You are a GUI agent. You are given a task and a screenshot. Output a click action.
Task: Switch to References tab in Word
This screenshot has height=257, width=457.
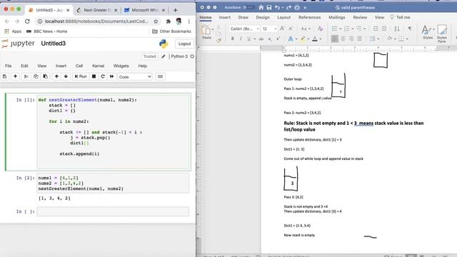pyautogui.click(x=309, y=17)
